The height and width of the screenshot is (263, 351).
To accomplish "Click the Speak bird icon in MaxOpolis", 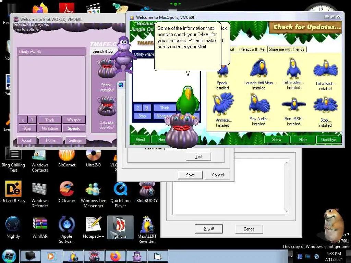I will [x=223, y=71].
